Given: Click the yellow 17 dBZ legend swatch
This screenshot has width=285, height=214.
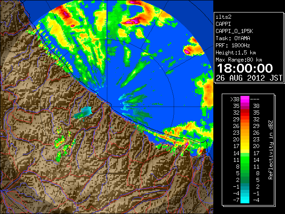Looking at the screenshot, I should pyautogui.click(x=245, y=146).
